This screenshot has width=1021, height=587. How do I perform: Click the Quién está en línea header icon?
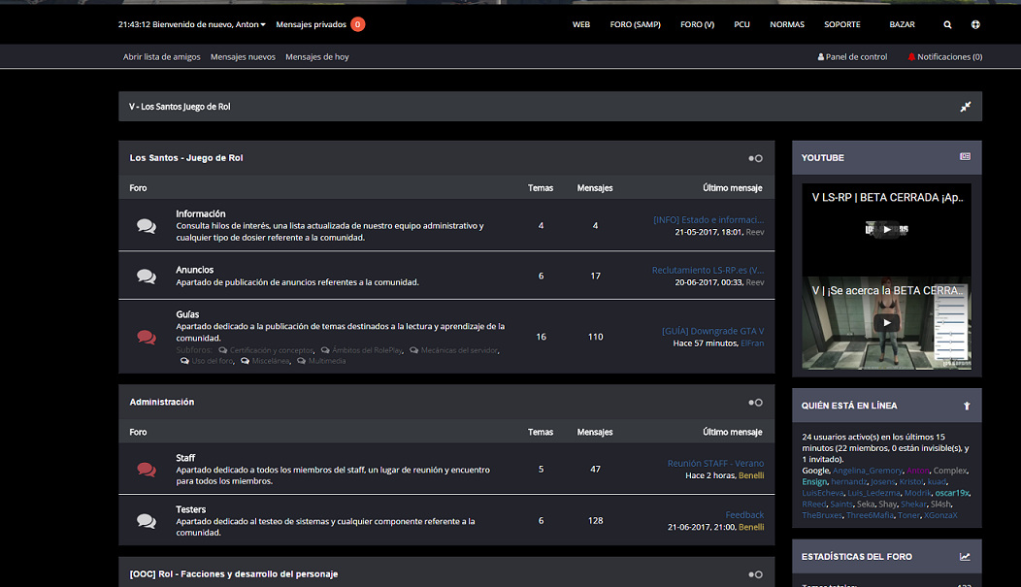967,406
